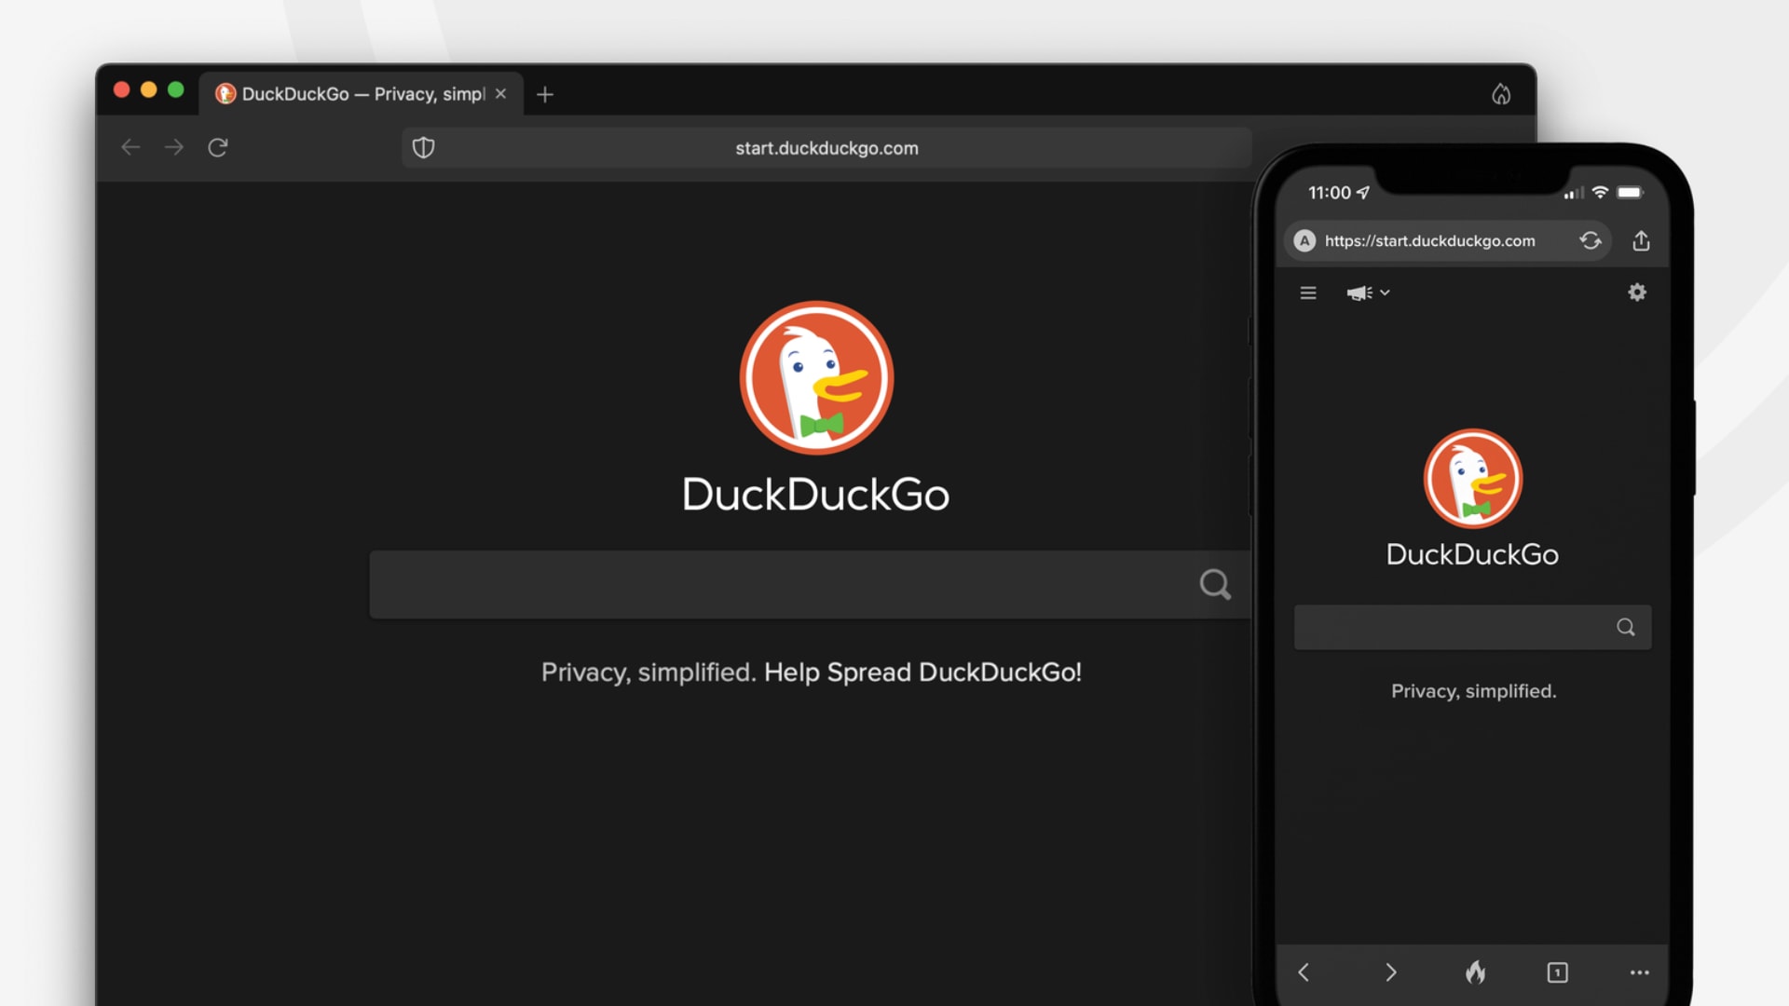Click inside the desktop search input field

tap(745, 584)
